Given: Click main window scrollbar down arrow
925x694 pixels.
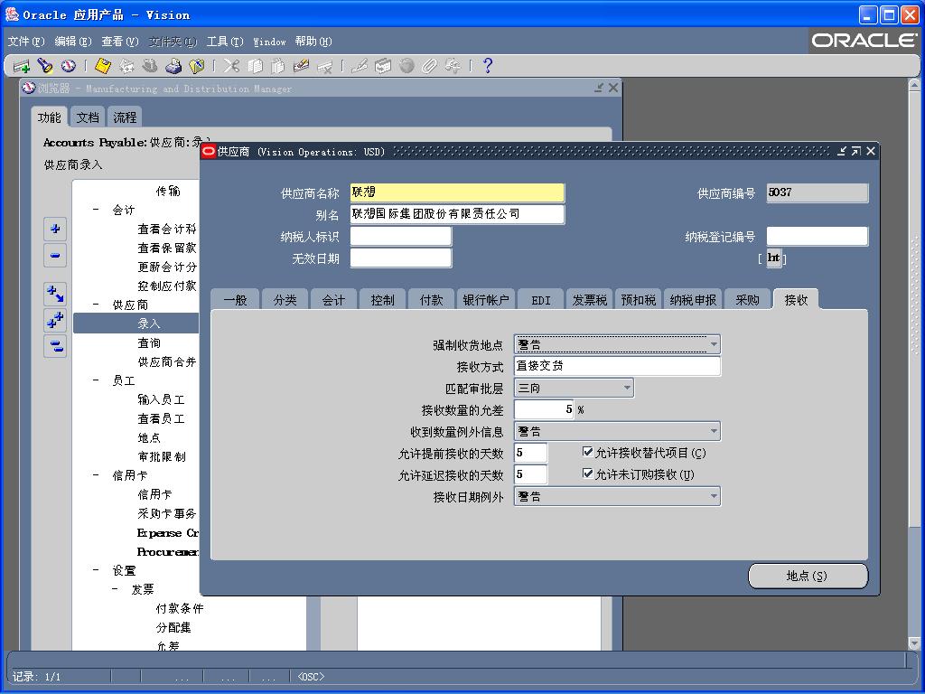Looking at the screenshot, I should [914, 642].
